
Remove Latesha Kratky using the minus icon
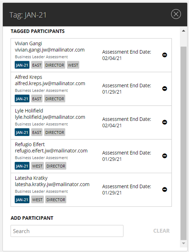[x=165, y=189]
